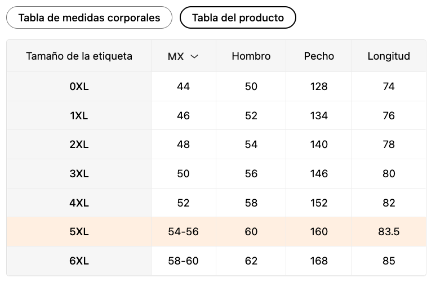This screenshot has width=436, height=287.
Task: Switch to Tabla de medidas corporales tab
Action: point(89,17)
